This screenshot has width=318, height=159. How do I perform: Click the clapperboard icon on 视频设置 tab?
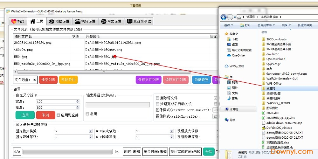pyautogui.click(x=77, y=21)
